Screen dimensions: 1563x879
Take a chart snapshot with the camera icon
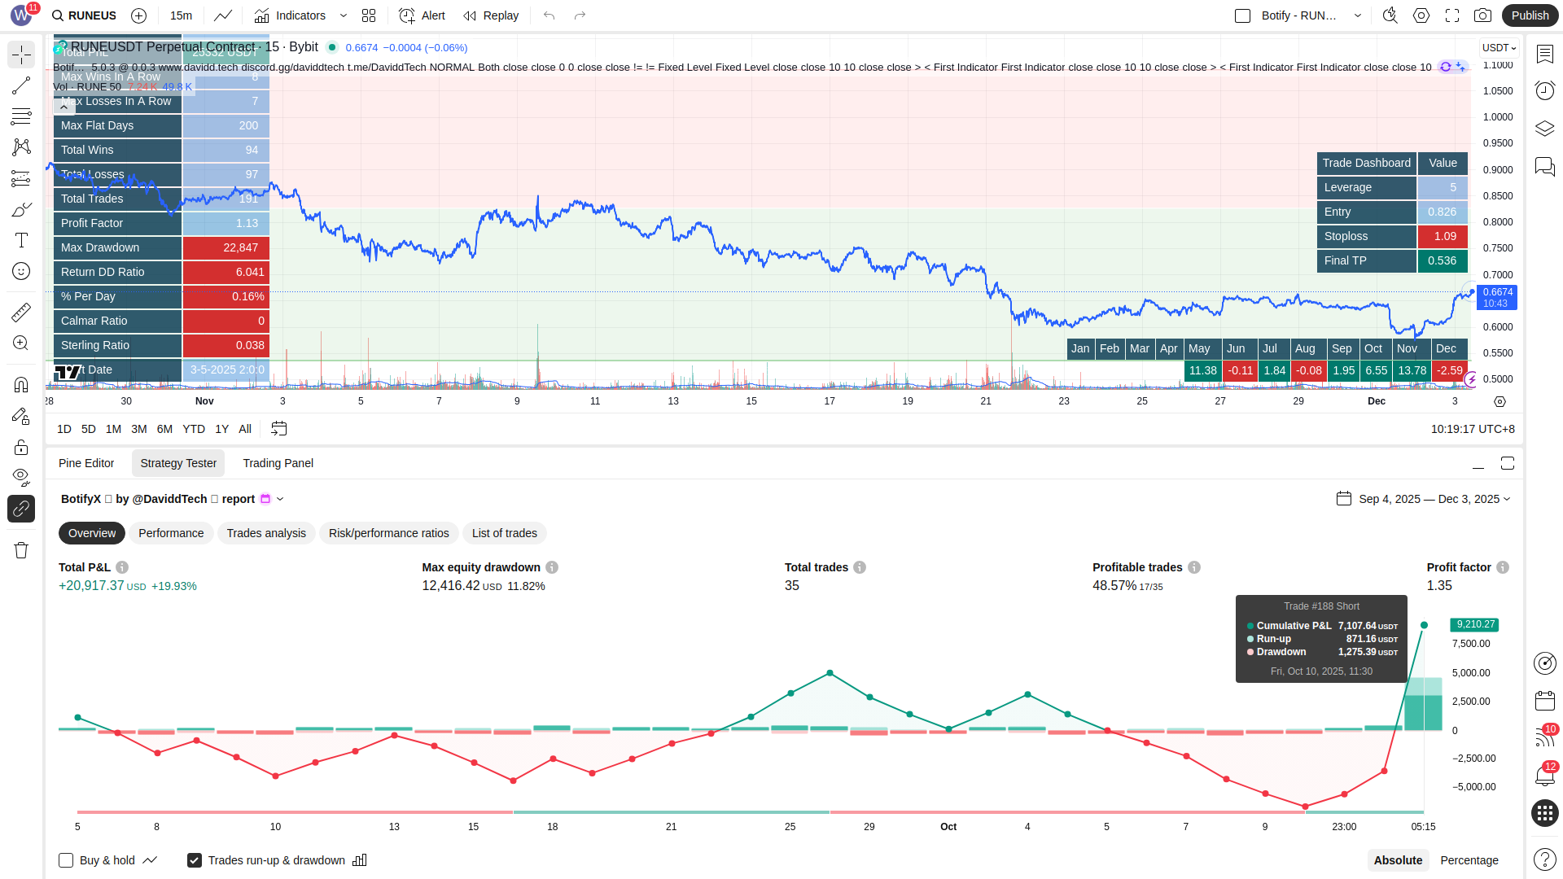pos(1483,15)
